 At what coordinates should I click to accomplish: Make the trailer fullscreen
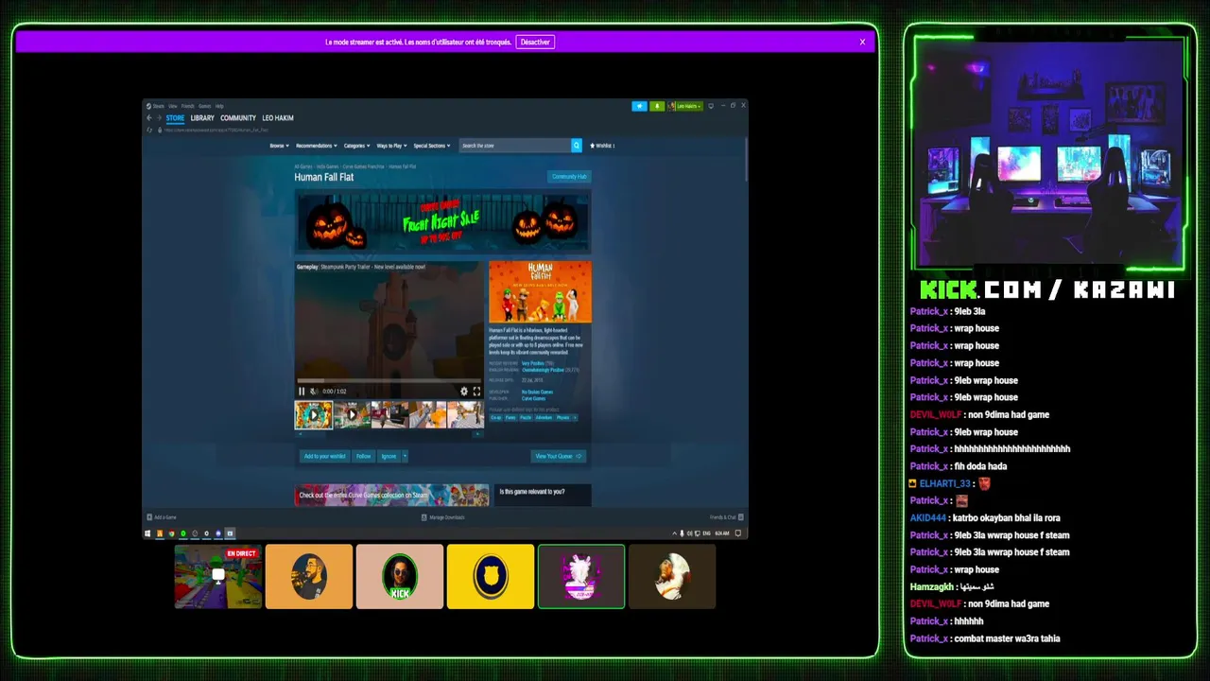[476, 391]
